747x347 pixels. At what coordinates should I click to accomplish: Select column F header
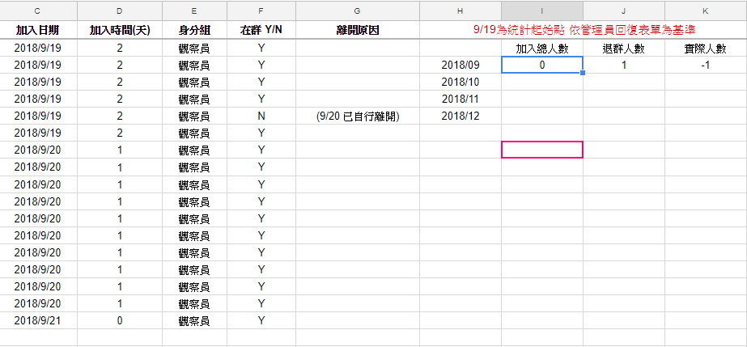(261, 11)
